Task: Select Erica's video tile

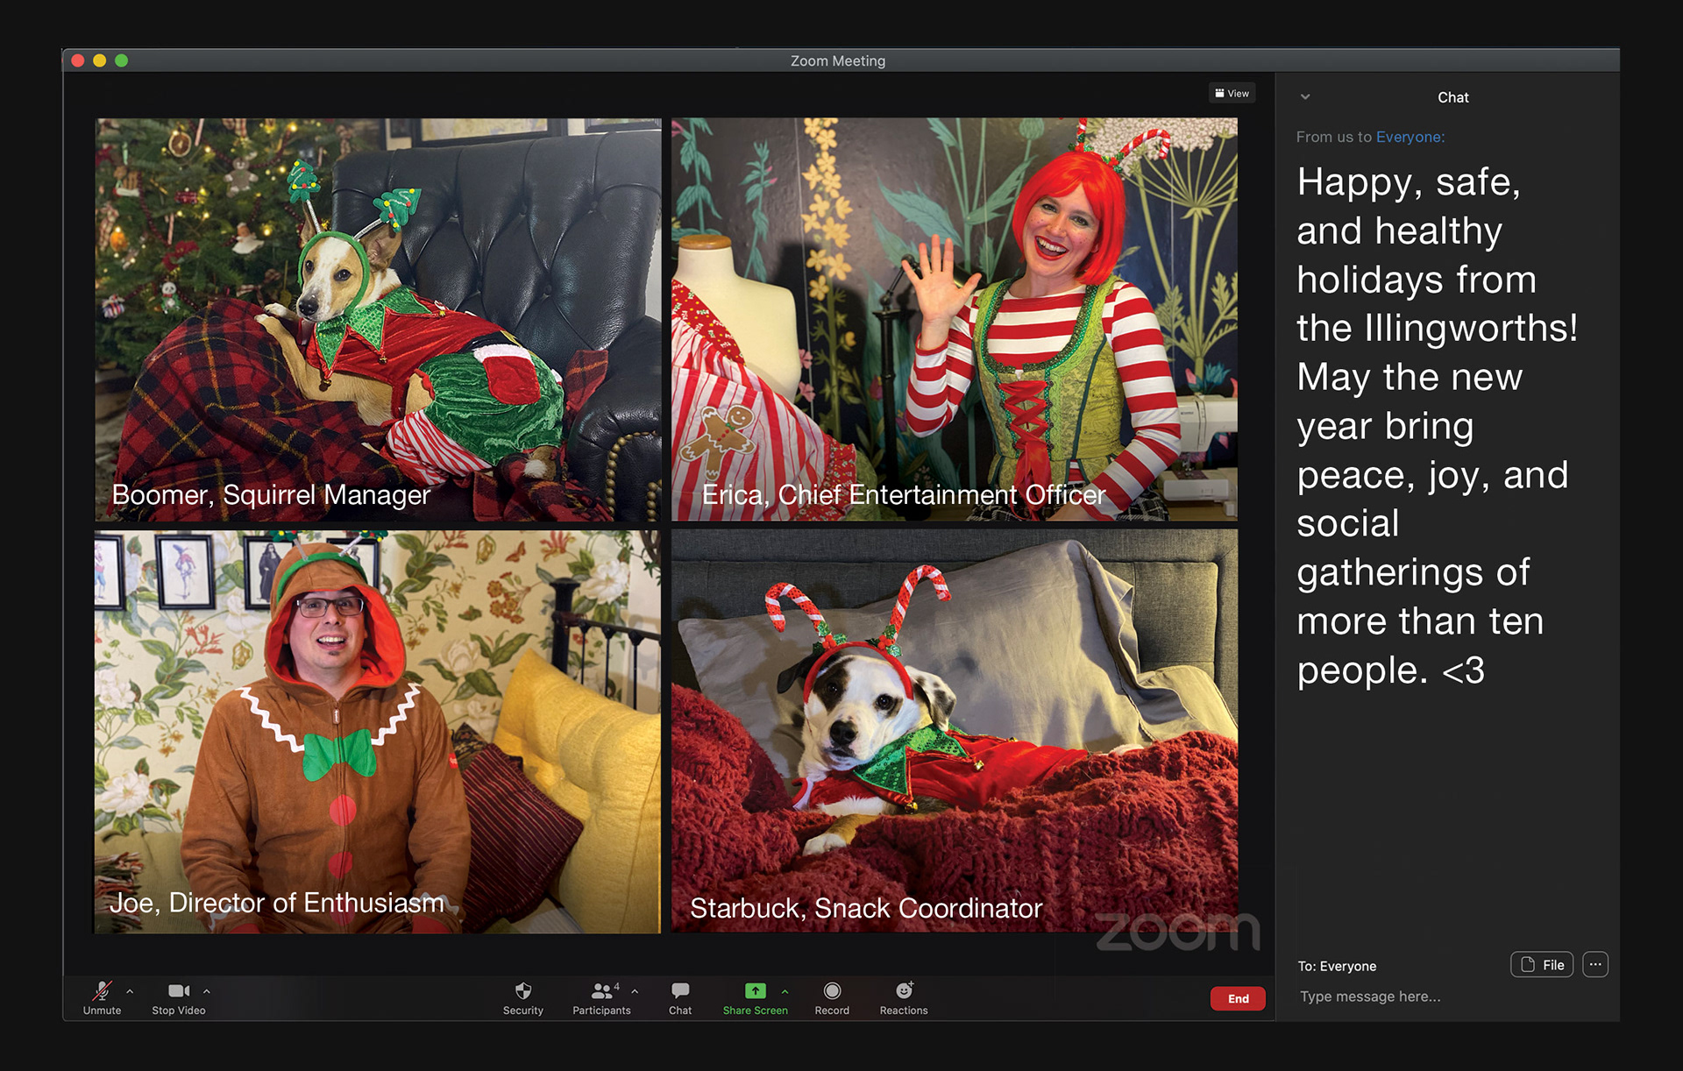Action: tap(954, 320)
